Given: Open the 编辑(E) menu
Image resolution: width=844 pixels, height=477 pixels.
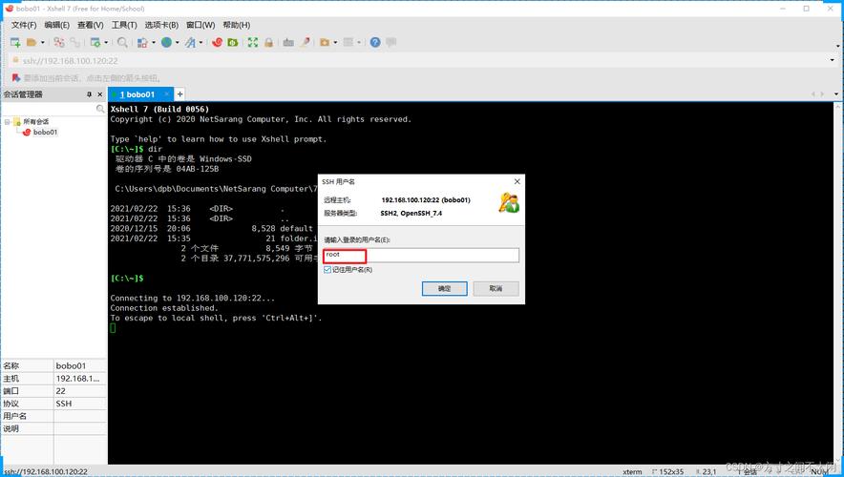Looking at the screenshot, I should 56,25.
